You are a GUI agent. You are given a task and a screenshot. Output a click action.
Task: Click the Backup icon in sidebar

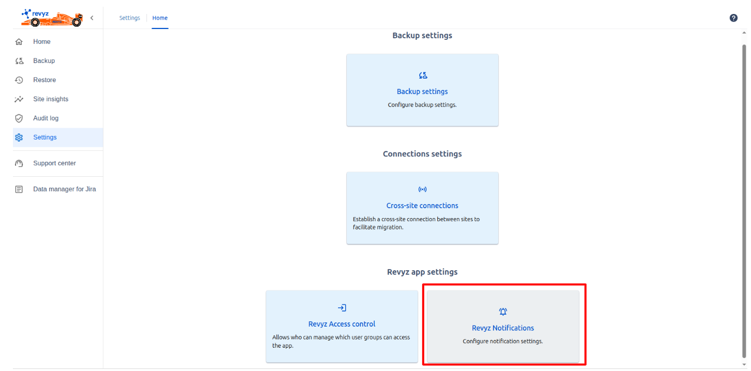coord(19,61)
